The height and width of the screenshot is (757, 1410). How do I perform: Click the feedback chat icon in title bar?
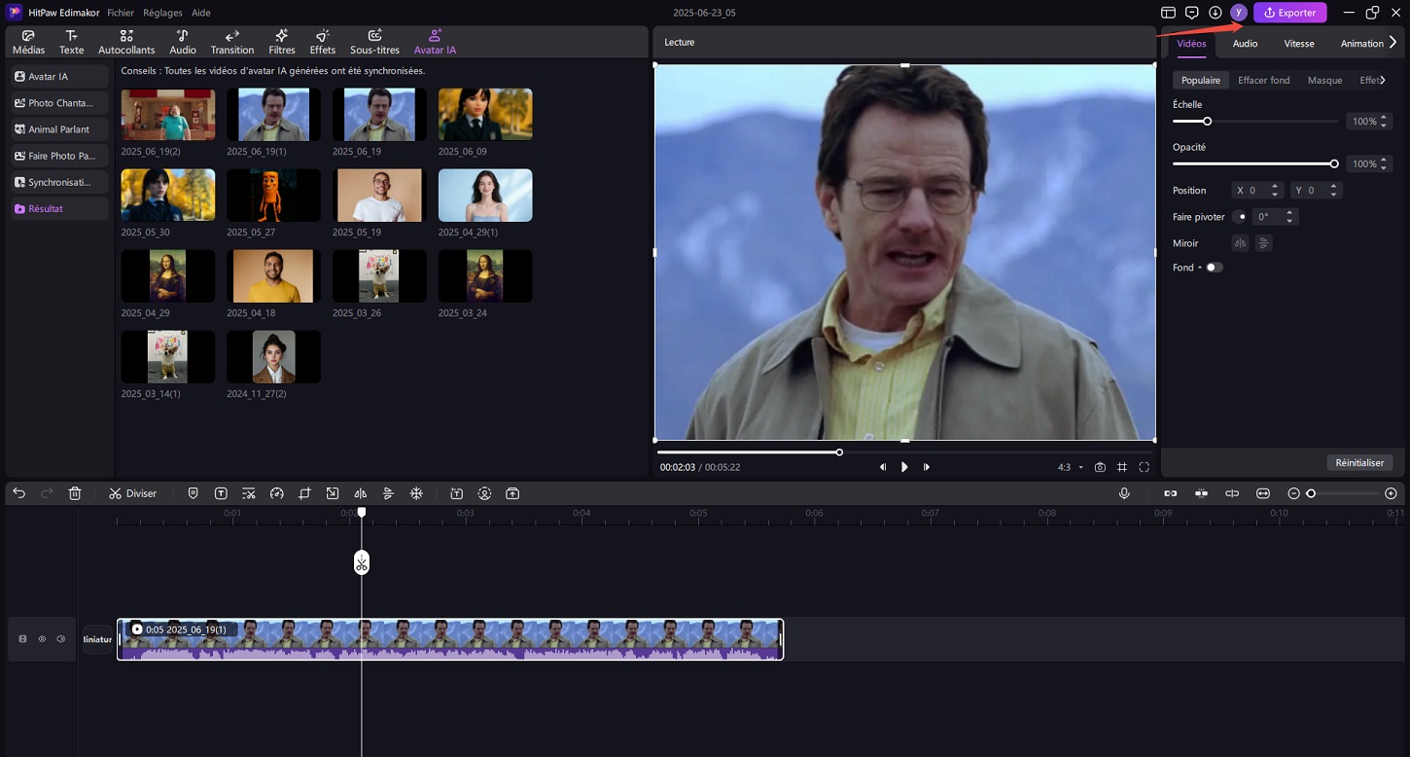(x=1192, y=13)
